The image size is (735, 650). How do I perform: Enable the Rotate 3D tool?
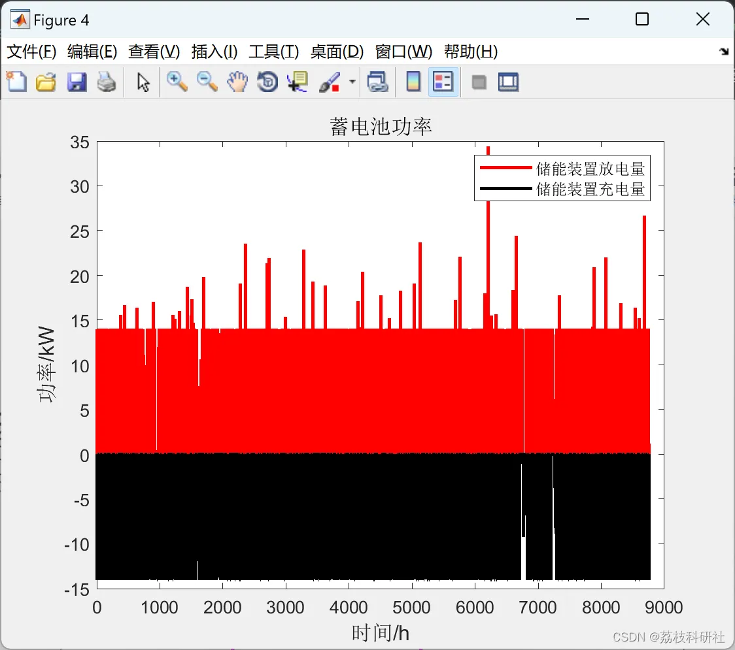coord(267,82)
